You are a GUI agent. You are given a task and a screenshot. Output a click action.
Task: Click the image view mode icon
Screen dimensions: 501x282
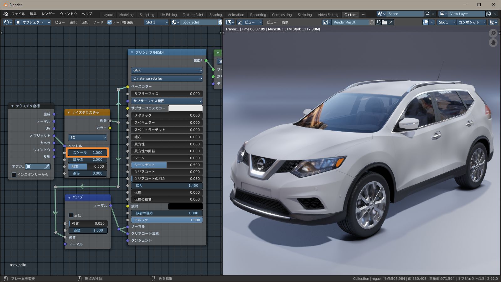(240, 22)
